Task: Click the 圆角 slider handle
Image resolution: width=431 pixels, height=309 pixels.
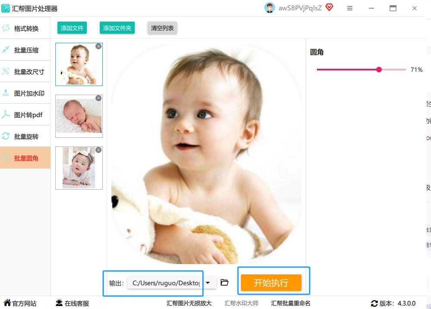Action: pos(379,70)
